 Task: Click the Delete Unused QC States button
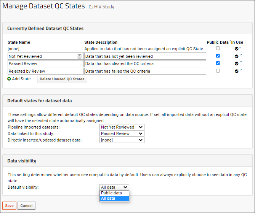pos(62,79)
